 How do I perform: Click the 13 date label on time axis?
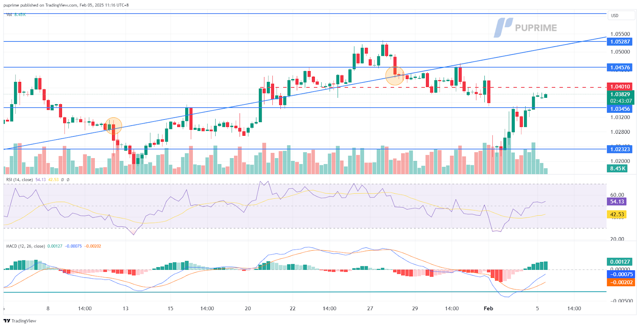coord(126,308)
